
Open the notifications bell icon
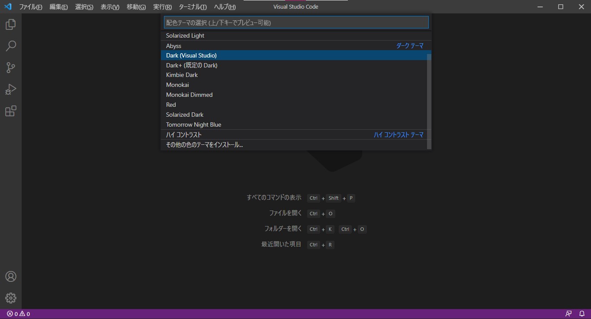(x=582, y=314)
